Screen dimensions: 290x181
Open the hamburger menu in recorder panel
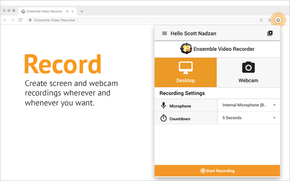tap(164, 33)
